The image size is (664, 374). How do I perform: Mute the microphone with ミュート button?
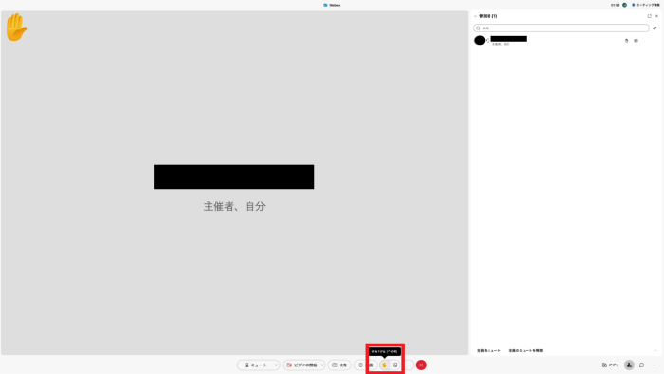pos(255,365)
